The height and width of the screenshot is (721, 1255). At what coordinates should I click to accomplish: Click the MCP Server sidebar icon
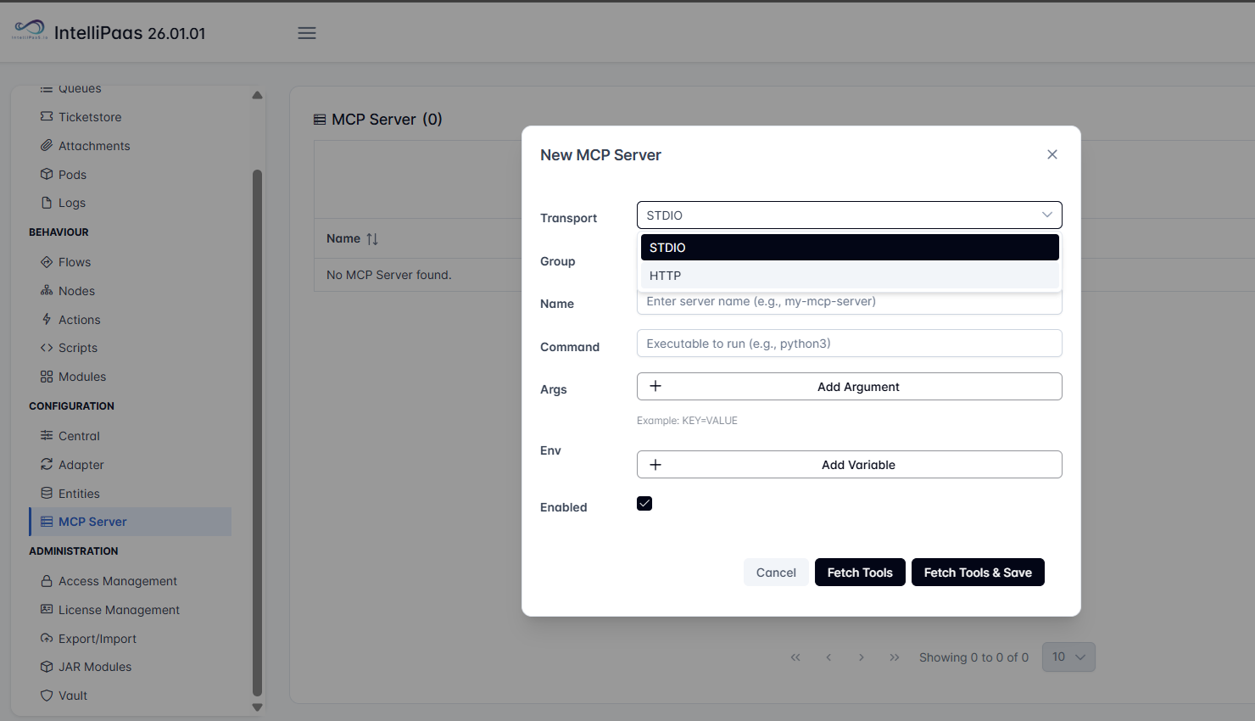click(47, 522)
